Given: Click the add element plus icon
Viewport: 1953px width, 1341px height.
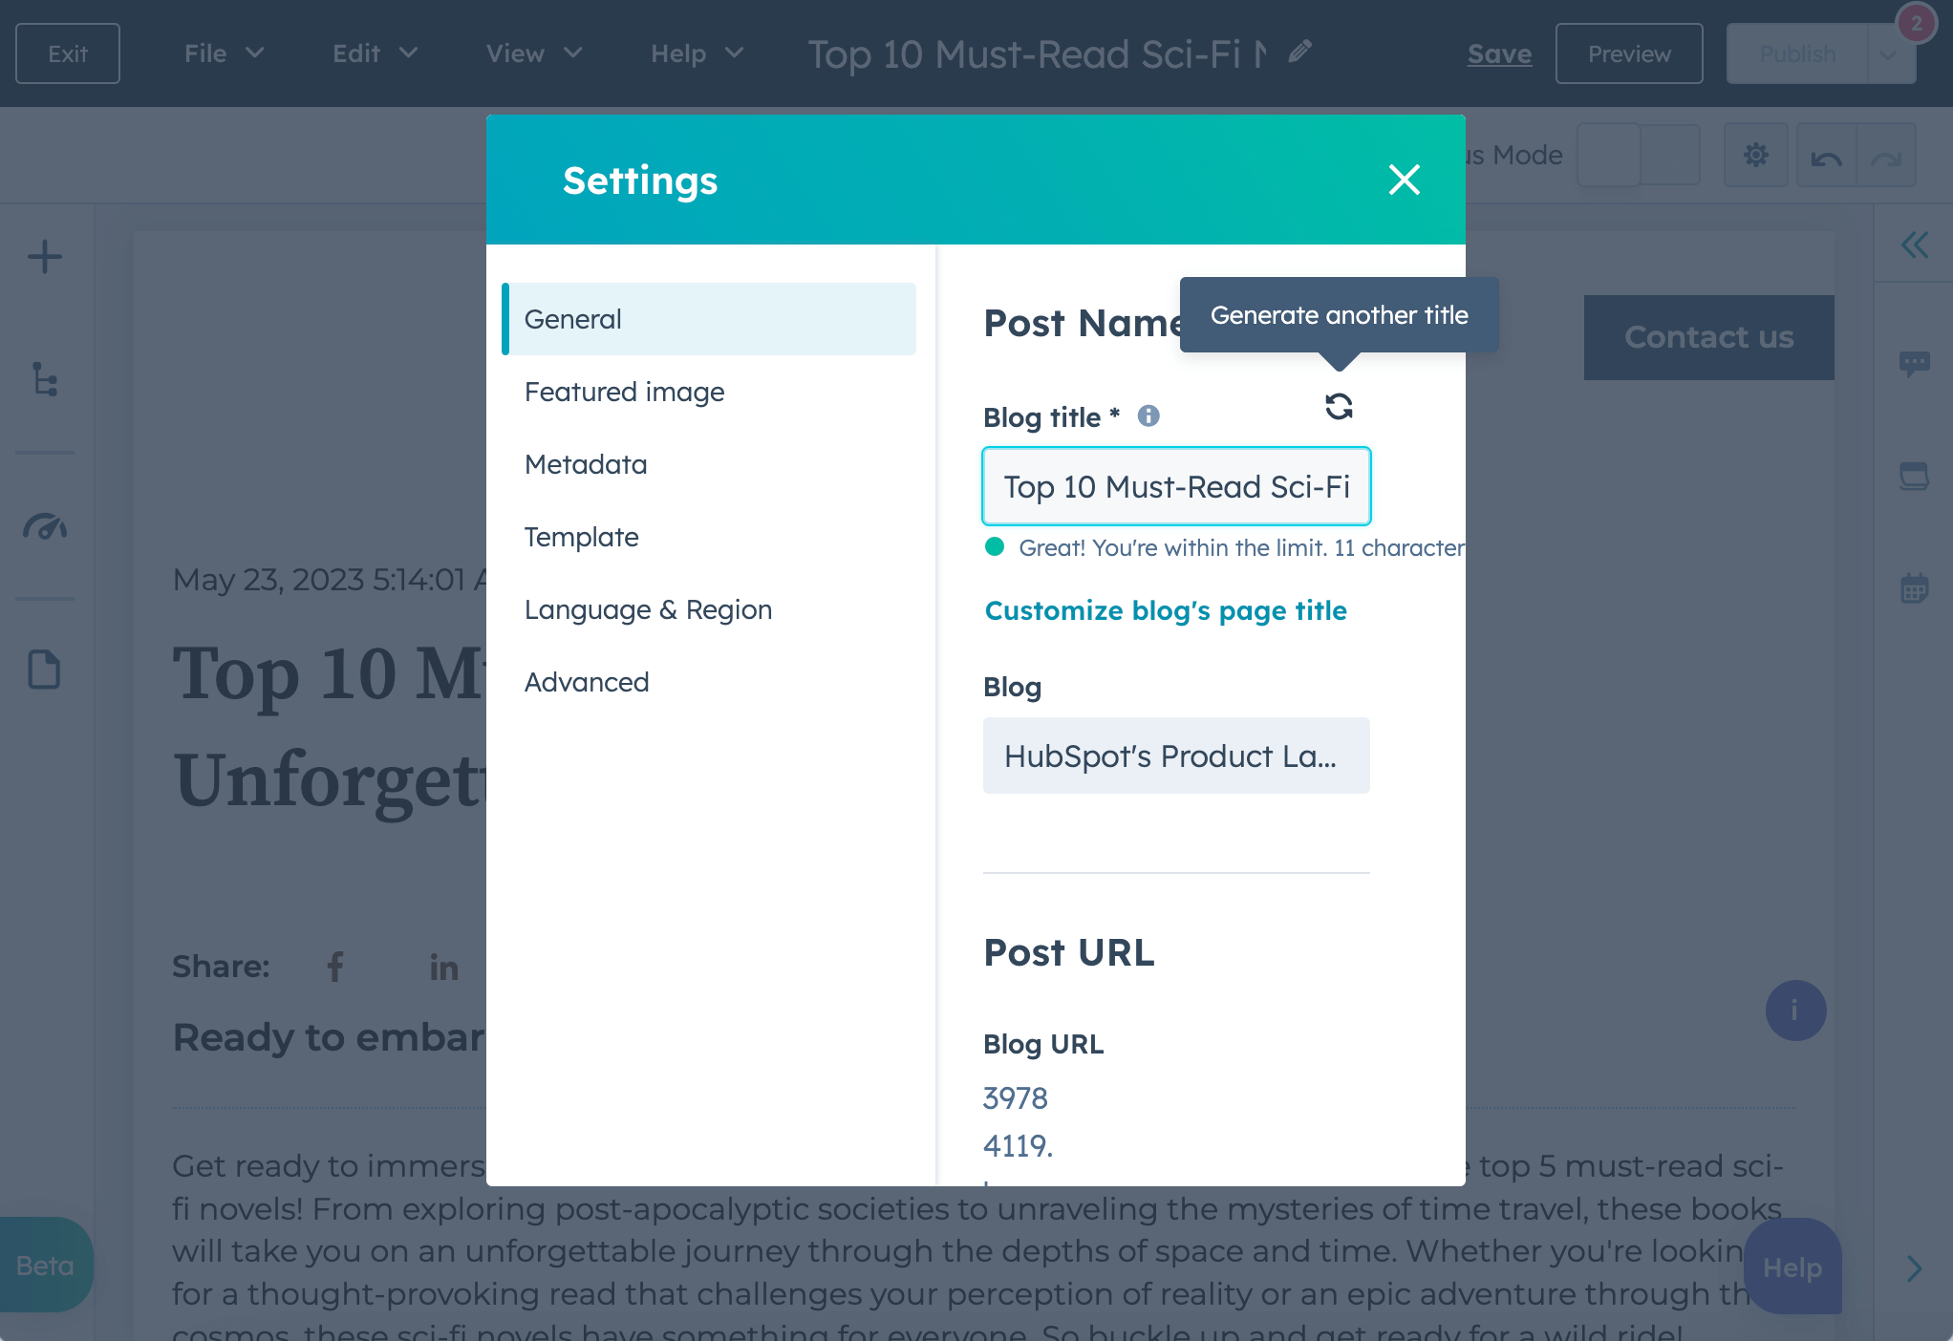Looking at the screenshot, I should point(45,255).
